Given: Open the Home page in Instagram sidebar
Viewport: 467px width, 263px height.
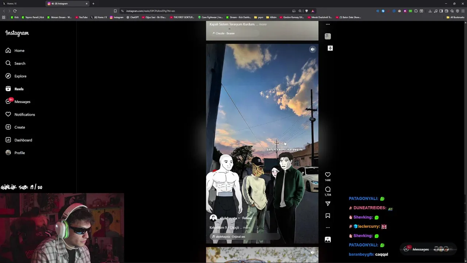Looking at the screenshot, I should [15, 50].
